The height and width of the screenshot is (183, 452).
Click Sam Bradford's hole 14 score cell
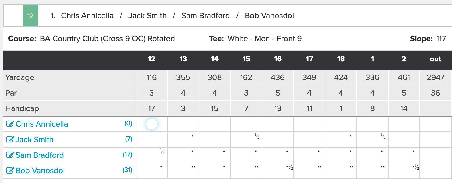(x=215, y=155)
